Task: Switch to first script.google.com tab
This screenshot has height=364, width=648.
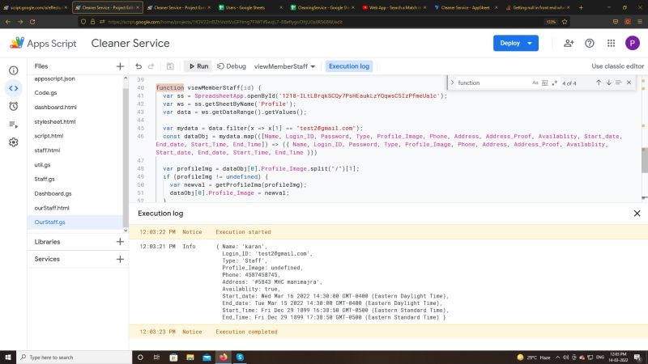Action: pos(35,7)
